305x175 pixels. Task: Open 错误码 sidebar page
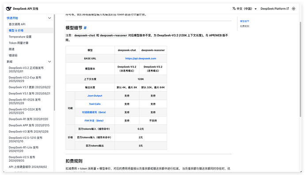click(x=13, y=55)
